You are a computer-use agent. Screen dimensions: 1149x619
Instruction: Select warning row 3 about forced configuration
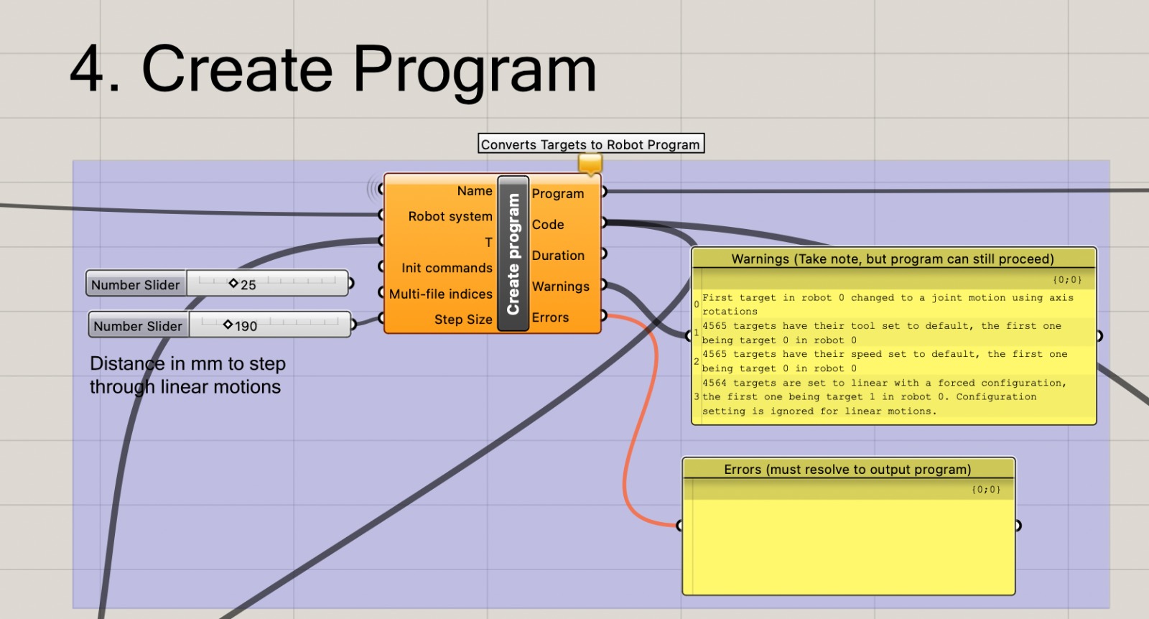[894, 397]
